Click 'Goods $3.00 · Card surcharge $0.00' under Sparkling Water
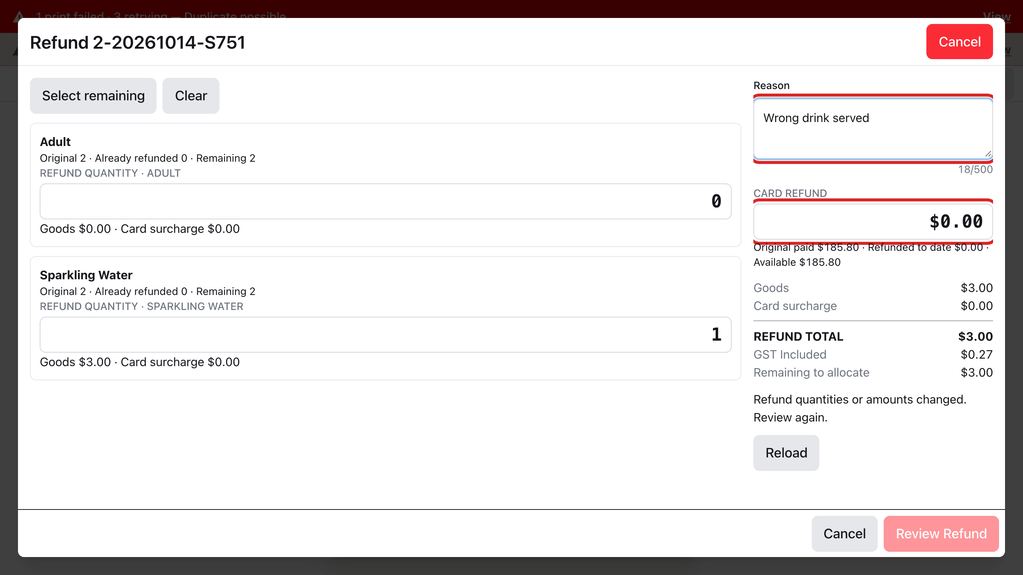This screenshot has height=575, width=1023. click(140, 362)
